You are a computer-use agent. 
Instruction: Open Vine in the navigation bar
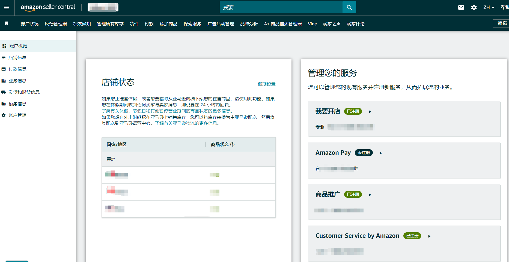[x=312, y=24]
